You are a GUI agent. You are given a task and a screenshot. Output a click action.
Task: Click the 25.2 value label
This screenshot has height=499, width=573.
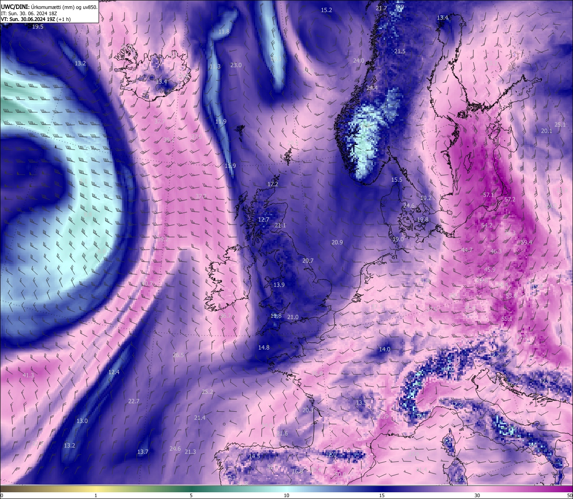click(x=207, y=392)
